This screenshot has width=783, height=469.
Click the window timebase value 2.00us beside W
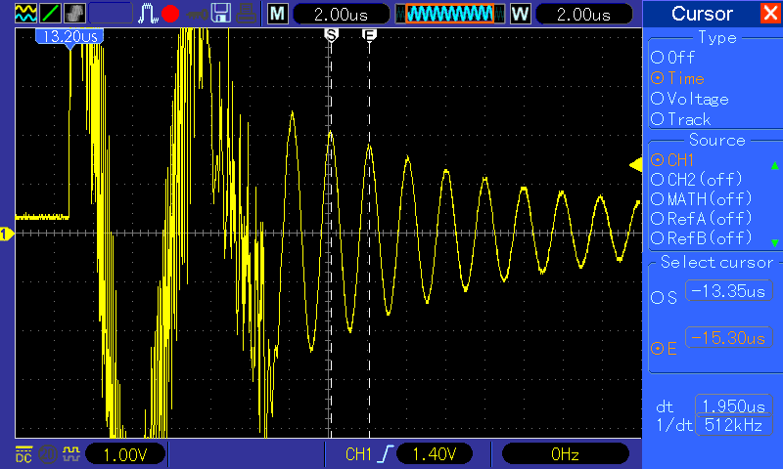tap(583, 14)
